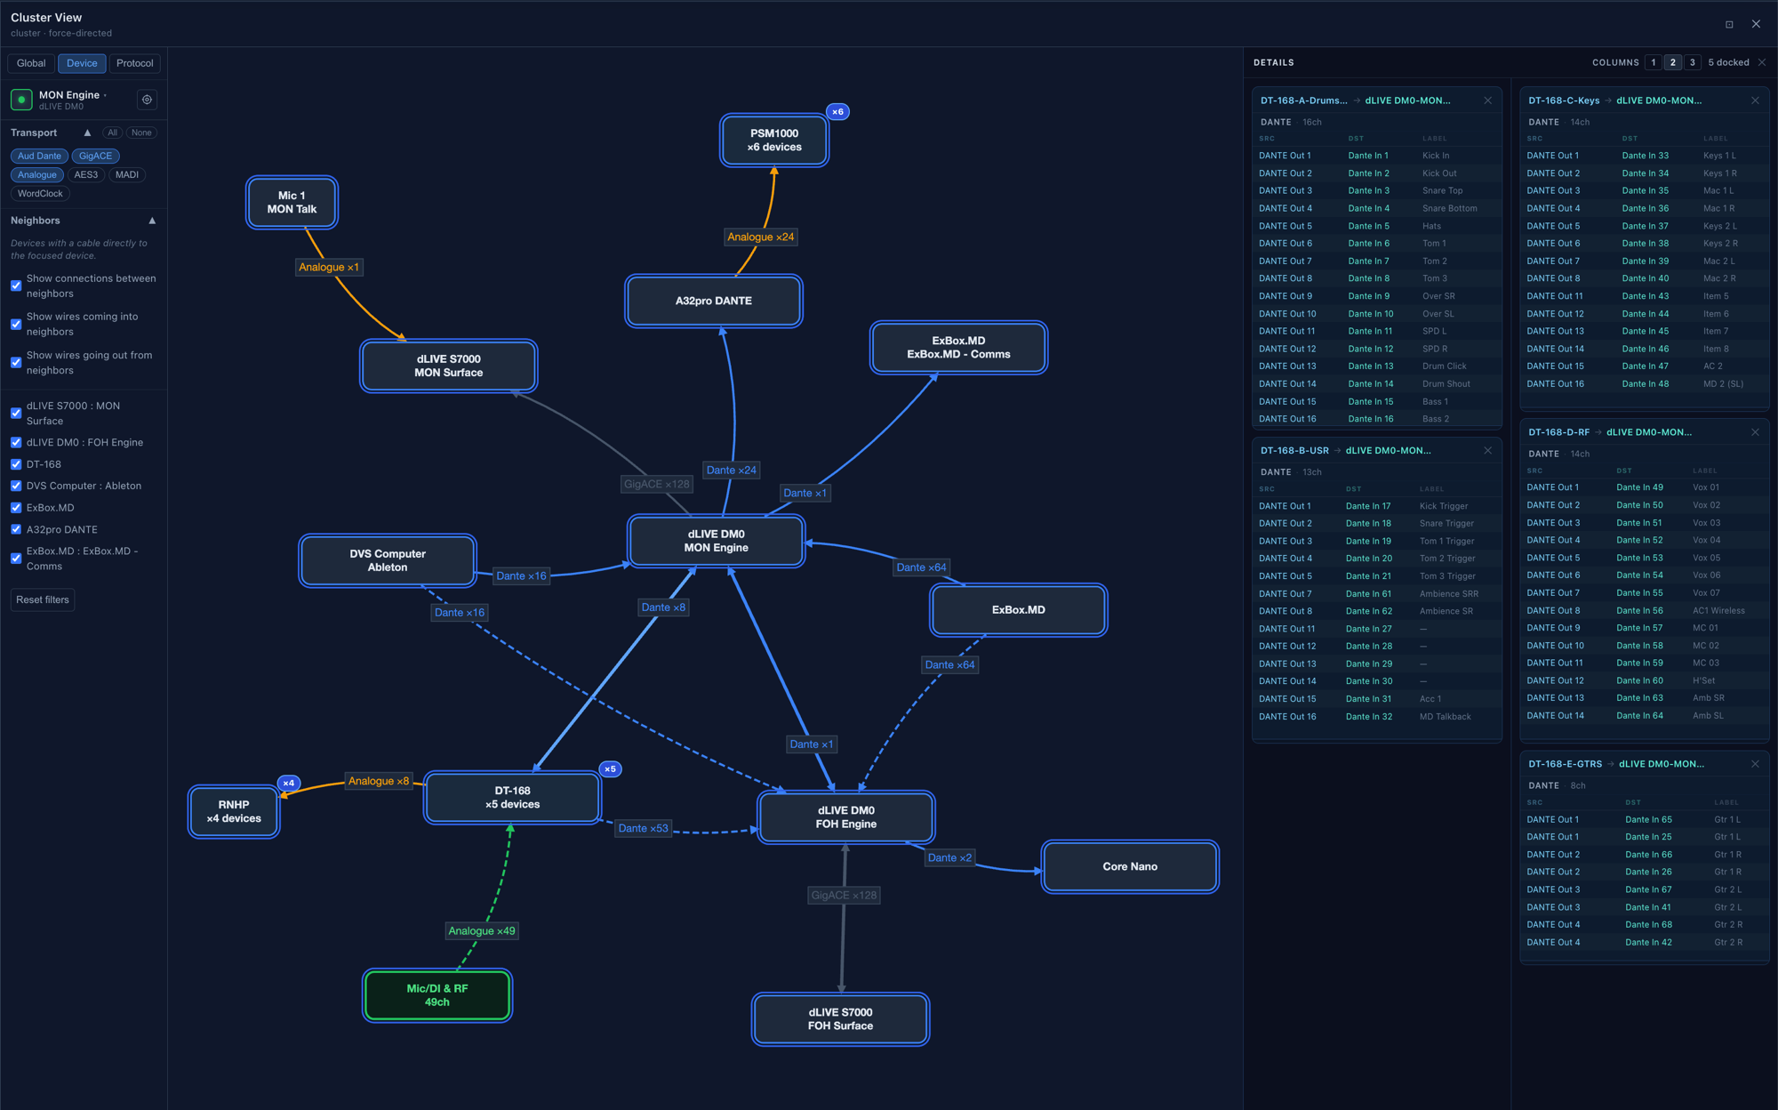Image resolution: width=1778 pixels, height=1110 pixels.
Task: Click the None transport button
Action: click(x=141, y=133)
